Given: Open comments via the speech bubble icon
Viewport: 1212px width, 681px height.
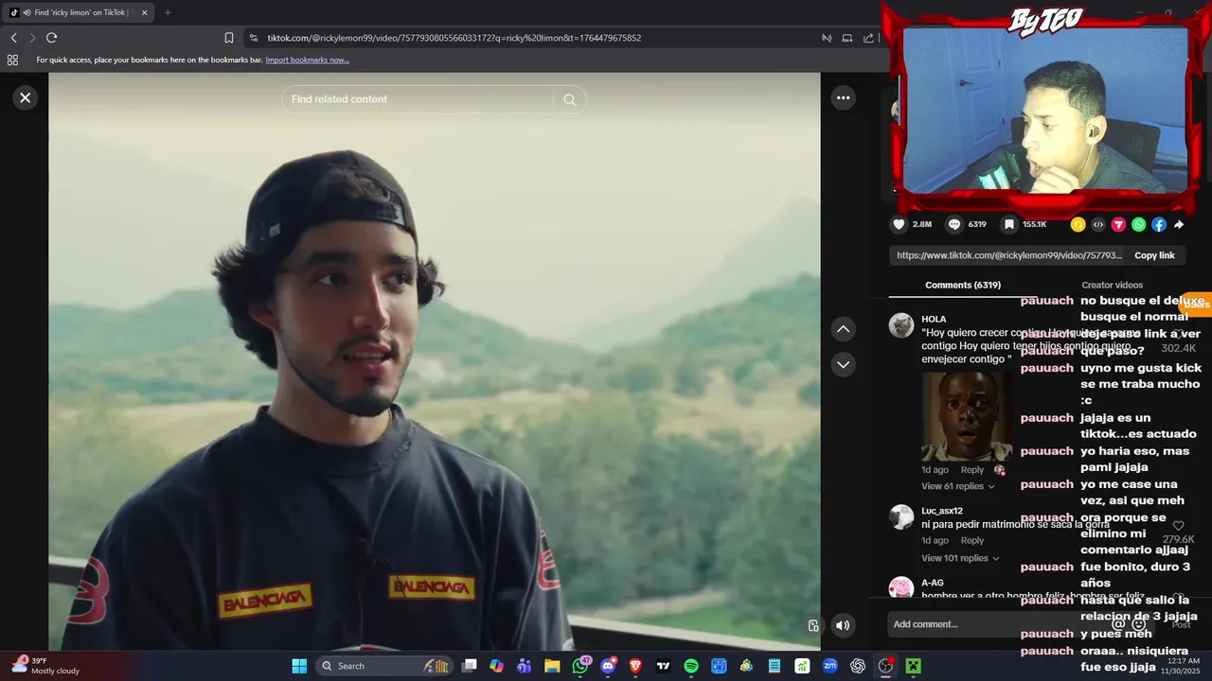Looking at the screenshot, I should [954, 224].
